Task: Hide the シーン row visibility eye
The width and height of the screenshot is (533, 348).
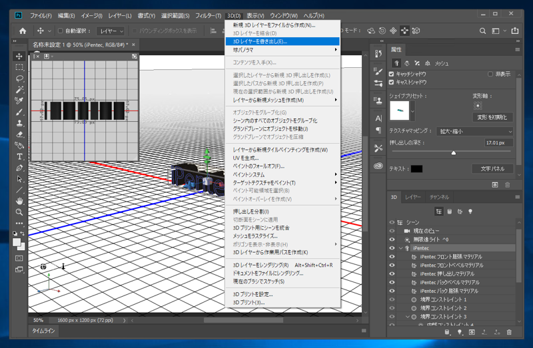Action: click(x=392, y=222)
